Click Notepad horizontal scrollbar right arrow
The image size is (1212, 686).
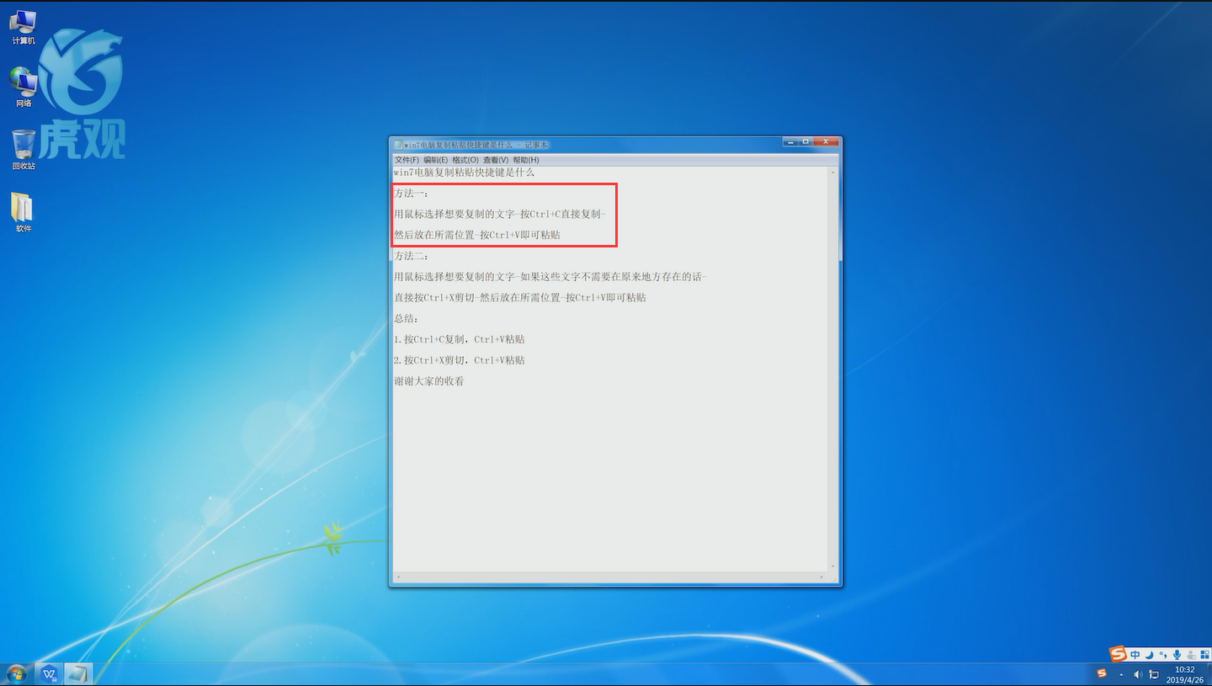(823, 577)
